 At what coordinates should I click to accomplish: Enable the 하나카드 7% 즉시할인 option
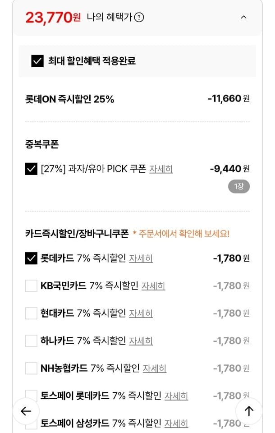click(31, 341)
